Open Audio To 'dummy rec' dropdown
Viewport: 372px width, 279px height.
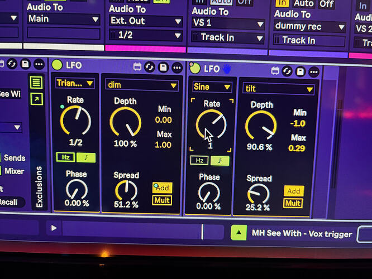point(310,26)
